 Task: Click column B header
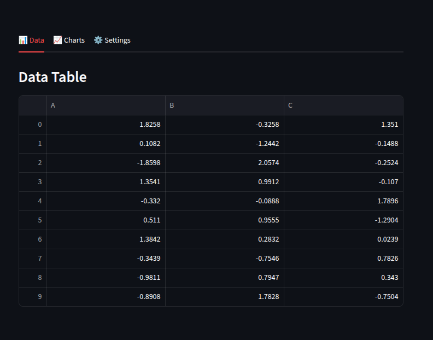[x=225, y=105]
